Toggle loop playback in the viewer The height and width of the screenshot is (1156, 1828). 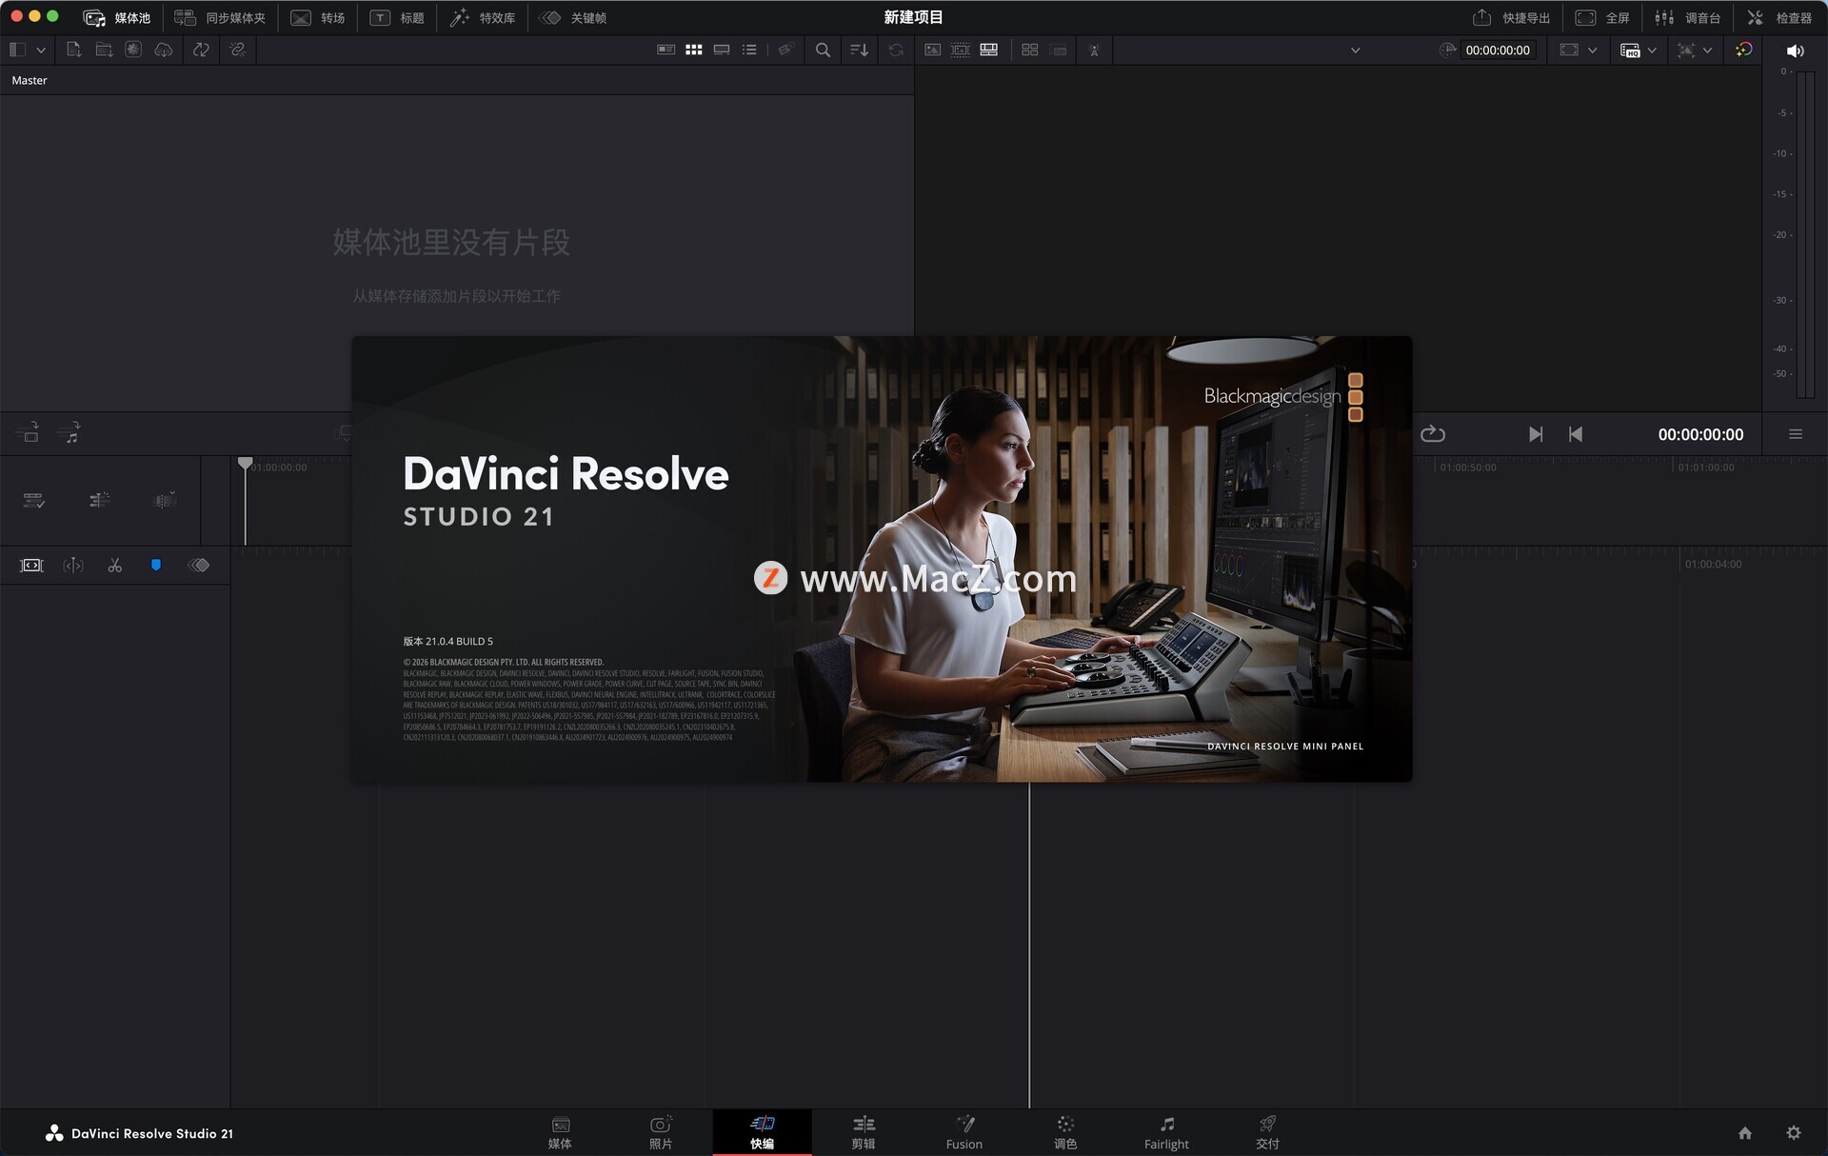1433,434
